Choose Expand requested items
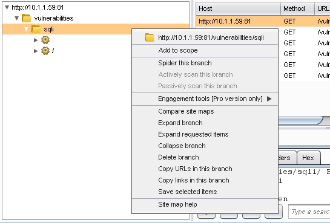The width and height of the screenshot is (330, 223). click(x=205, y=134)
